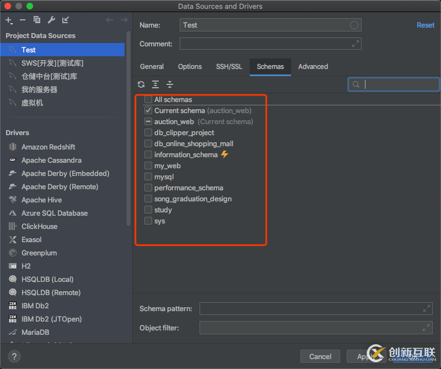
Task: Open the help question mark button
Action: (14, 356)
